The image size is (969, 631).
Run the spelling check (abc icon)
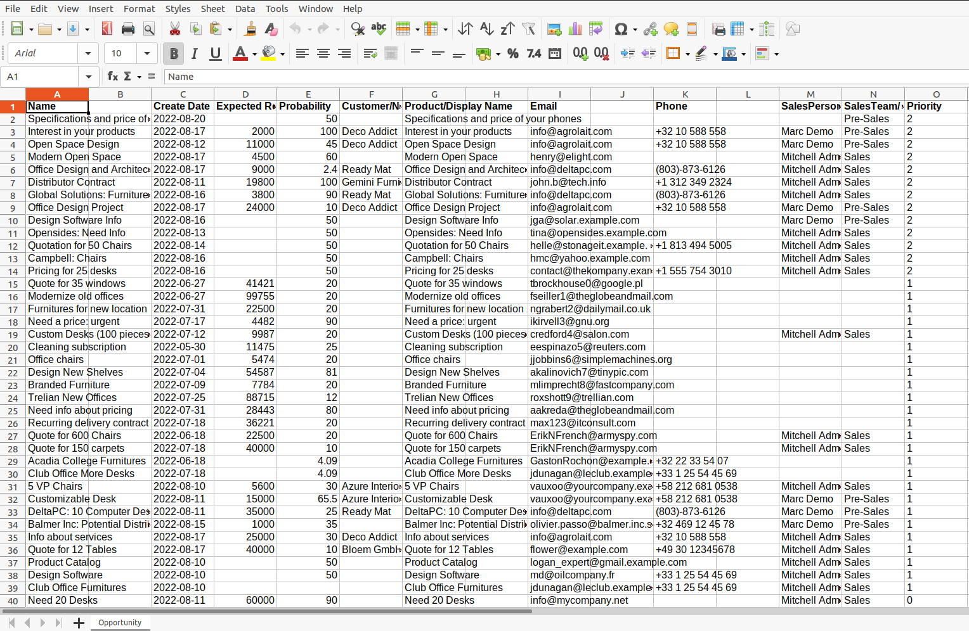pos(379,29)
